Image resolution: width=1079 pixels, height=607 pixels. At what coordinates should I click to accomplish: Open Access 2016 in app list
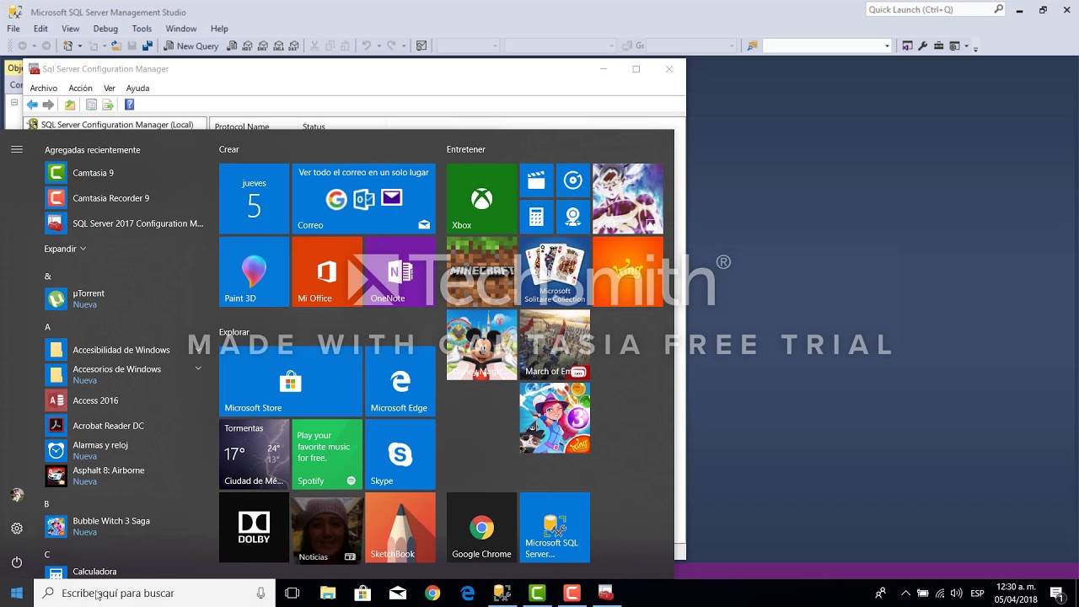point(125,400)
